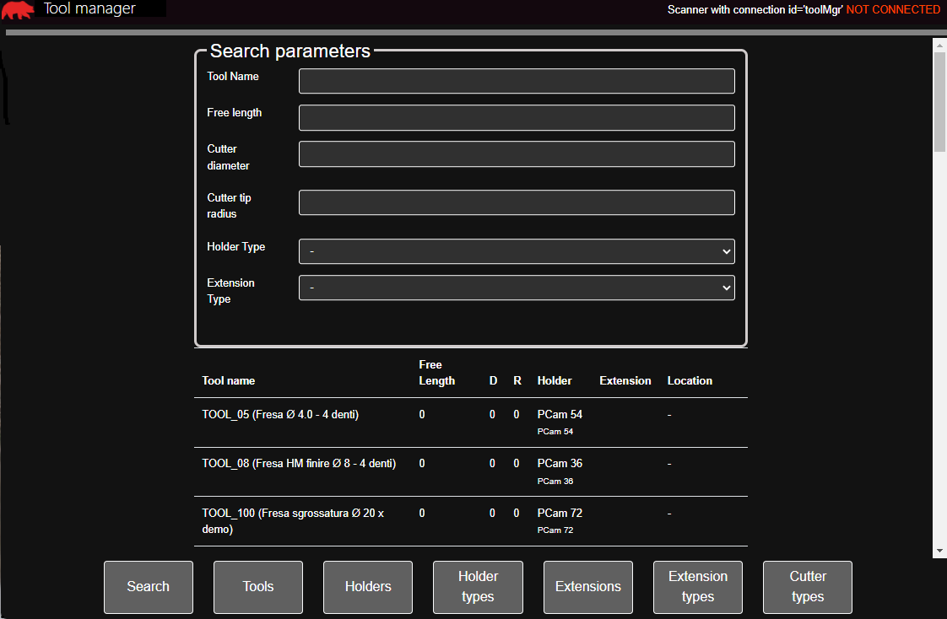
Task: Open the Tools section
Action: click(257, 587)
